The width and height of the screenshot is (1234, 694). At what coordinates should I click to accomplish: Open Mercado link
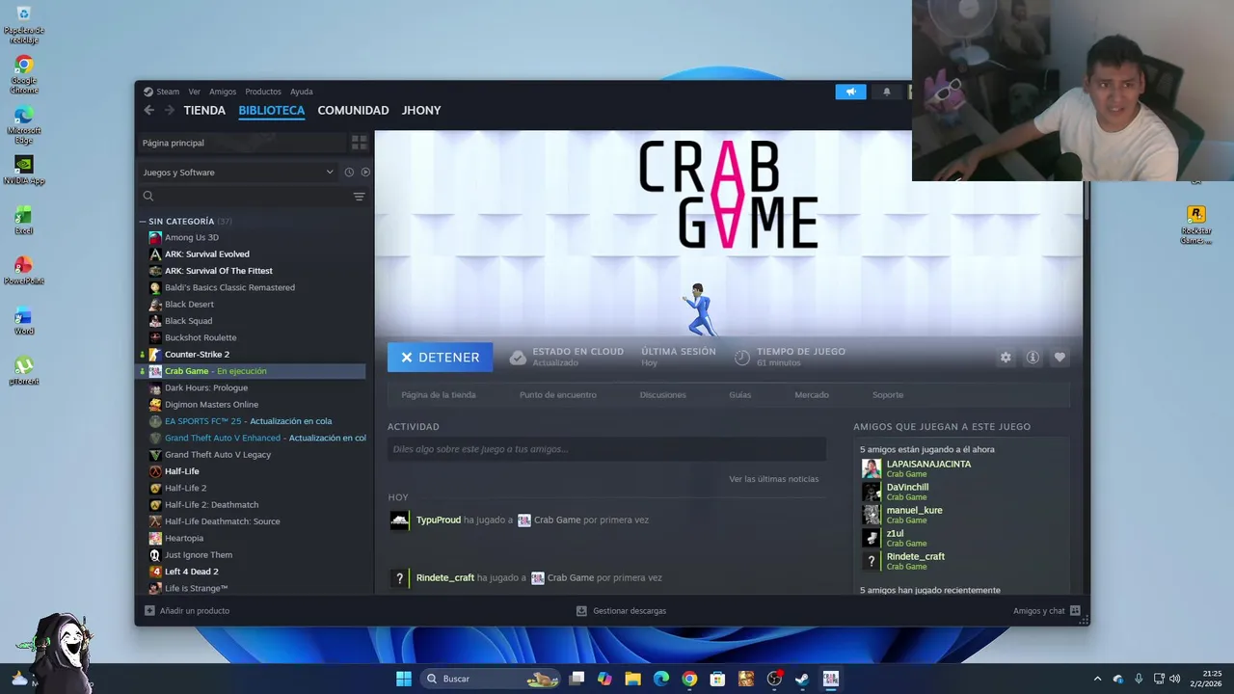[x=812, y=395]
